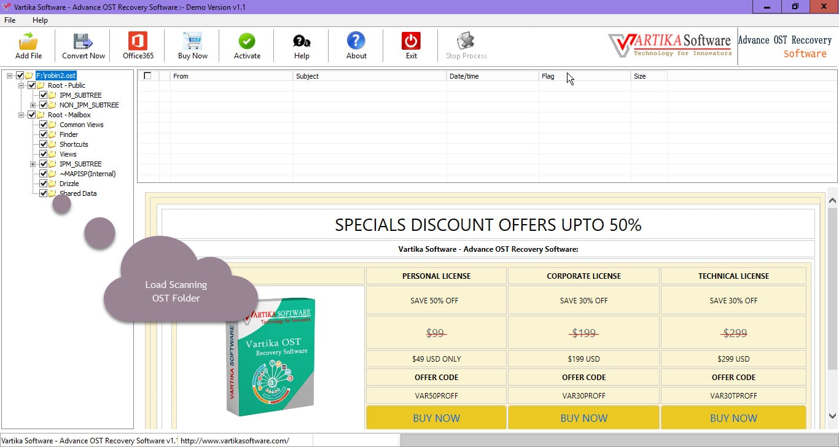Show the About information icon

(356, 42)
